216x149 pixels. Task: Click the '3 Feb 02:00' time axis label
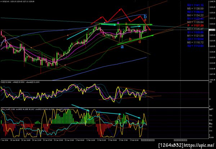click(x=134, y=140)
